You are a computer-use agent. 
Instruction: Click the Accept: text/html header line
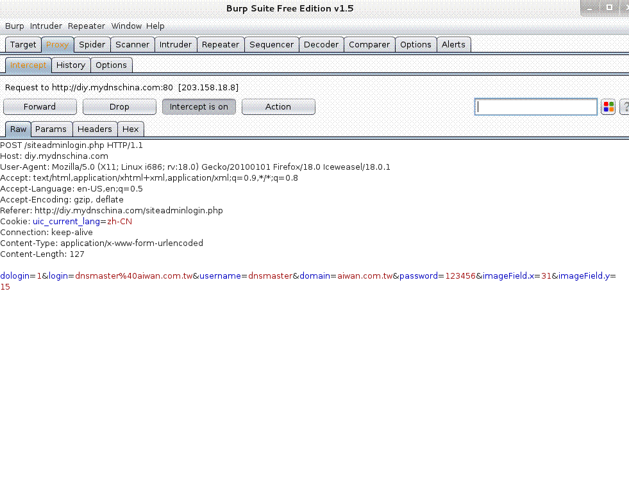pos(149,177)
